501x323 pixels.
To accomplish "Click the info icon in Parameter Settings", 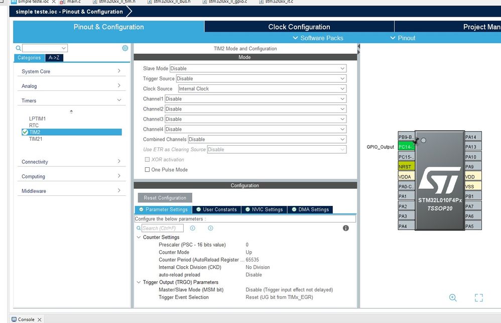I will [x=346, y=228].
